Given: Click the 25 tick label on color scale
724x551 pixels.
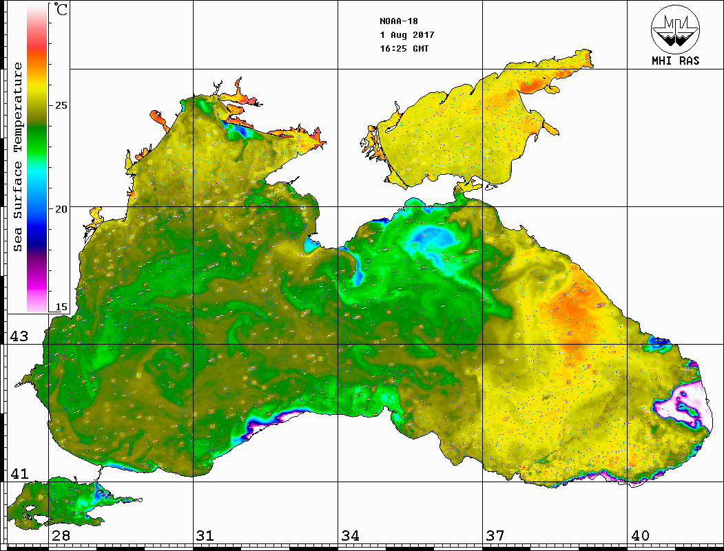Looking at the screenshot, I should (61, 105).
